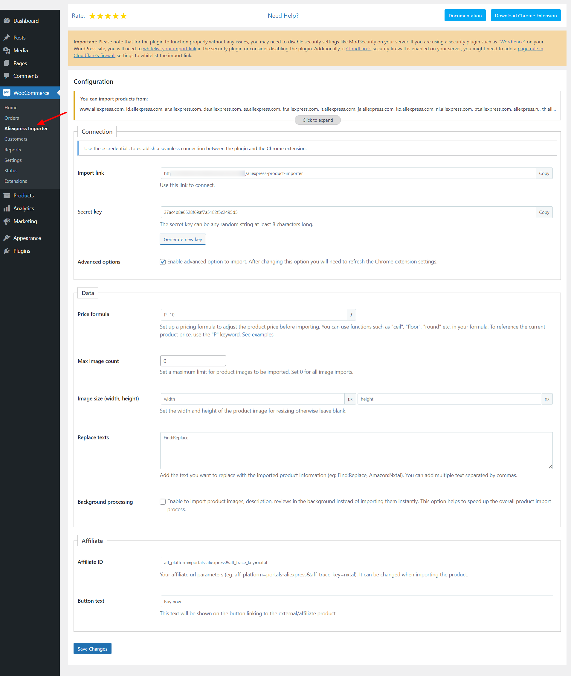Viewport: 571px width, 676px height.
Task: Click Download Chrome Extension button
Action: (525, 16)
